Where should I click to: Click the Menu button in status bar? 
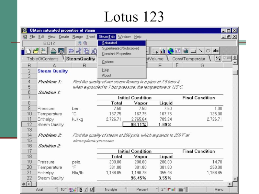(x=219, y=189)
